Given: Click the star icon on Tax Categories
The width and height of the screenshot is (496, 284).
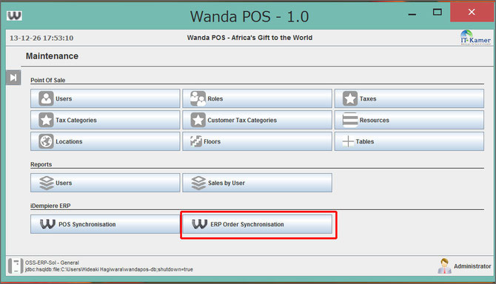Looking at the screenshot, I should [46, 120].
